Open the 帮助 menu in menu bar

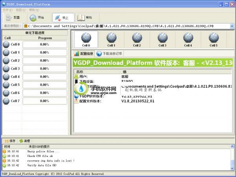click(34, 10)
